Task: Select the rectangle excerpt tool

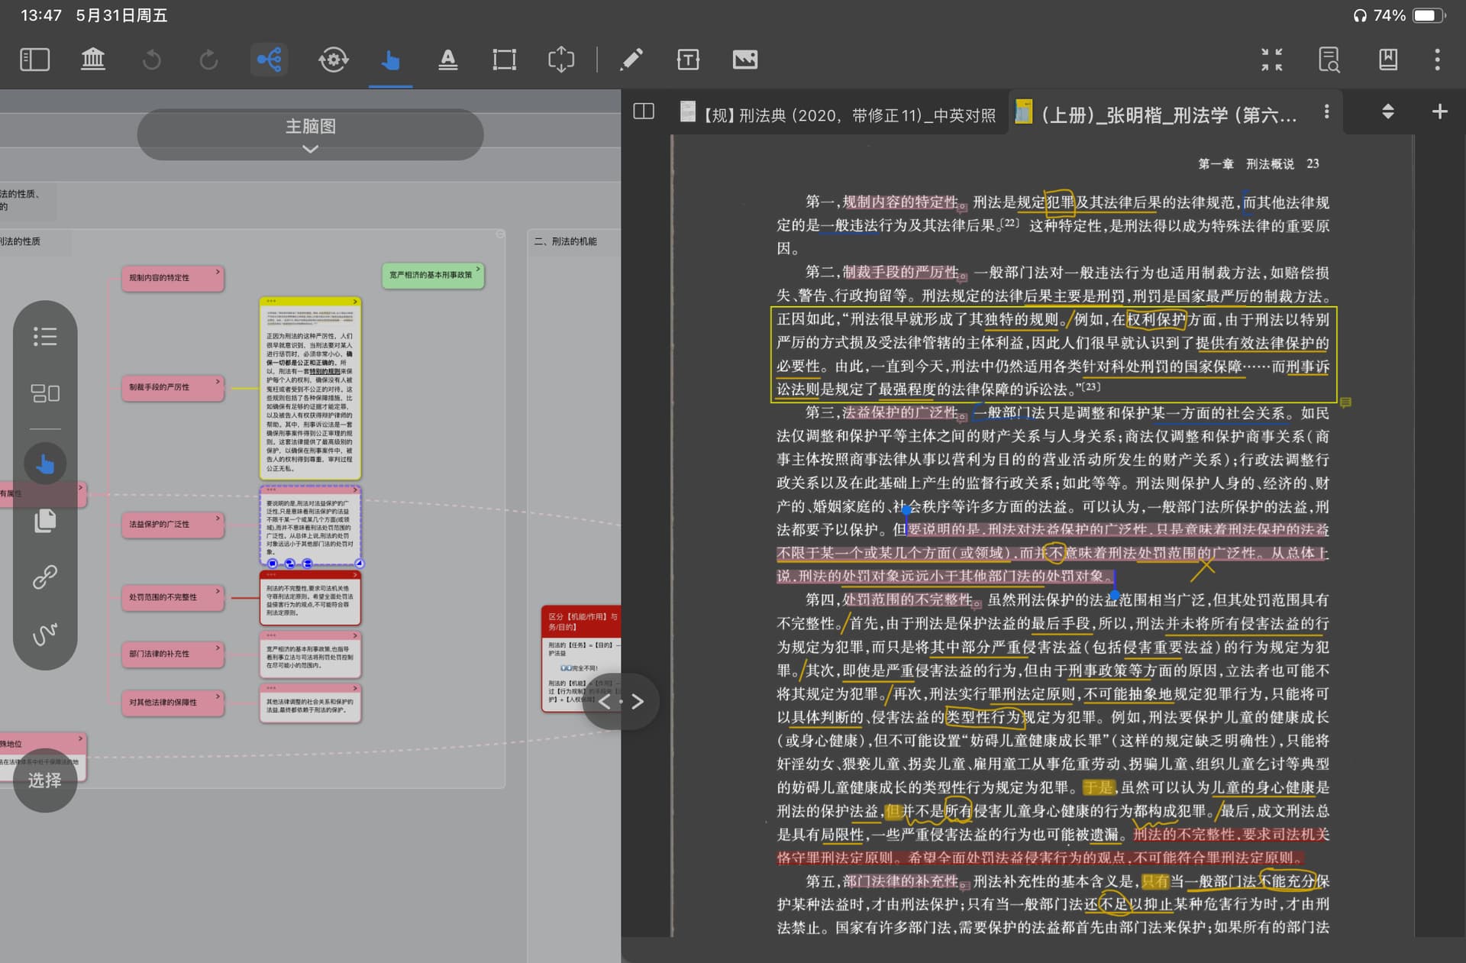Action: tap(504, 60)
